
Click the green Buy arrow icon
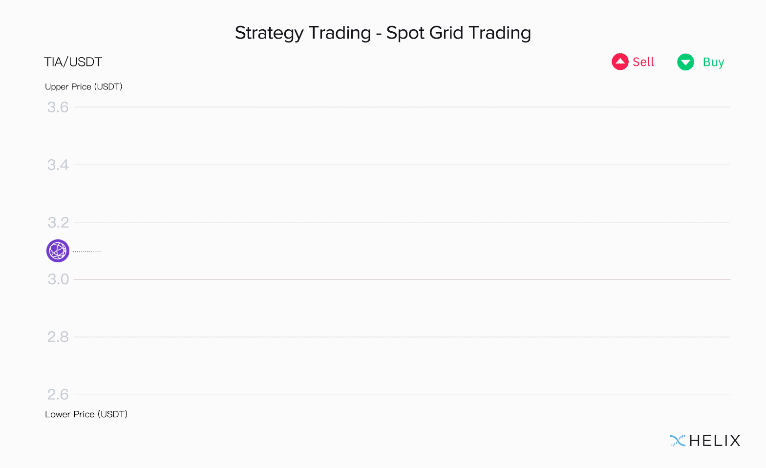pos(685,62)
